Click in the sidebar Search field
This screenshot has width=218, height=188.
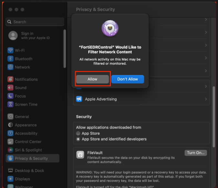tap(35, 22)
